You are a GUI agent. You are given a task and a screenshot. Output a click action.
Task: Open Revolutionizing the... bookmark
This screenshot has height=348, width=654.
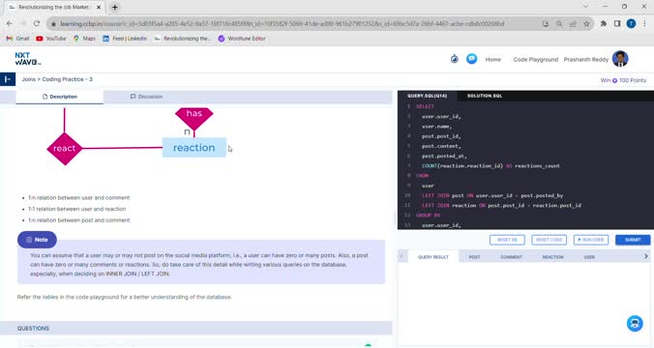183,39
